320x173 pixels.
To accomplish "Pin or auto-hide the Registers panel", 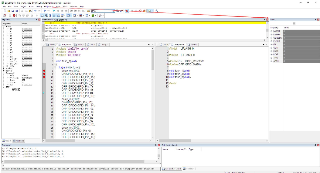I will (x=36, y=20).
